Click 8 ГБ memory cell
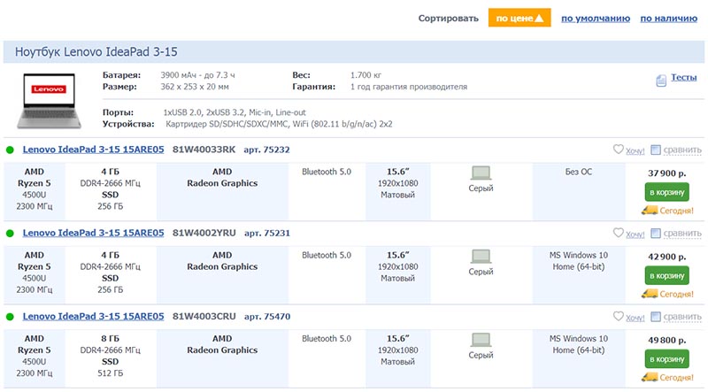Screen dimensions: 708x392 coord(110,339)
